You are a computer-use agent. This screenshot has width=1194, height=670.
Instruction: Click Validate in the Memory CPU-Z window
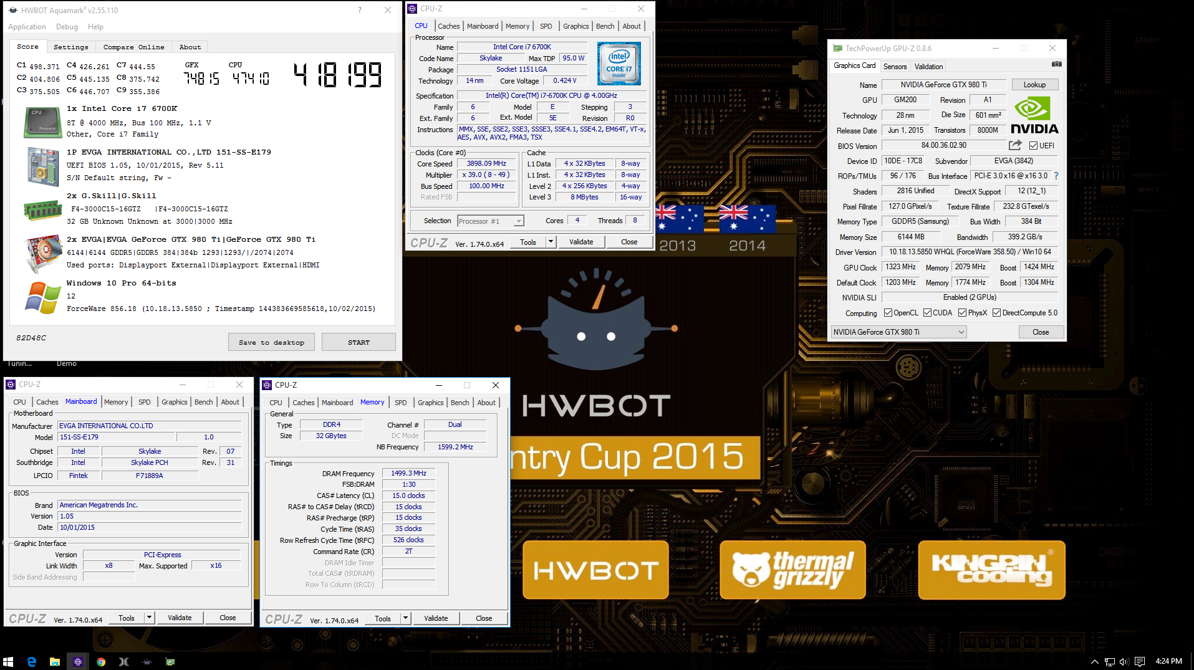point(436,618)
